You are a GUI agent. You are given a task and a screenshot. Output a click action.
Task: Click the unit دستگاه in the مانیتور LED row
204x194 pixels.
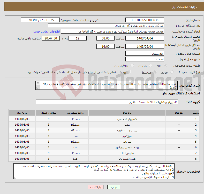click(75, 153)
